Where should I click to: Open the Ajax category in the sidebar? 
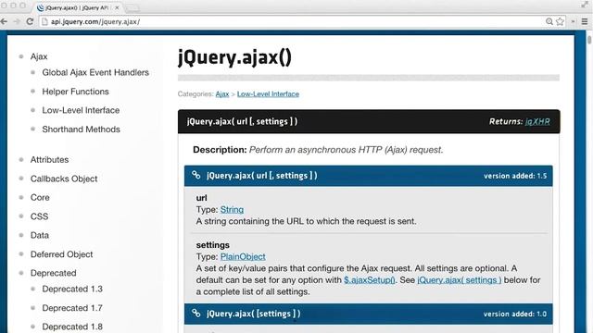click(x=39, y=56)
